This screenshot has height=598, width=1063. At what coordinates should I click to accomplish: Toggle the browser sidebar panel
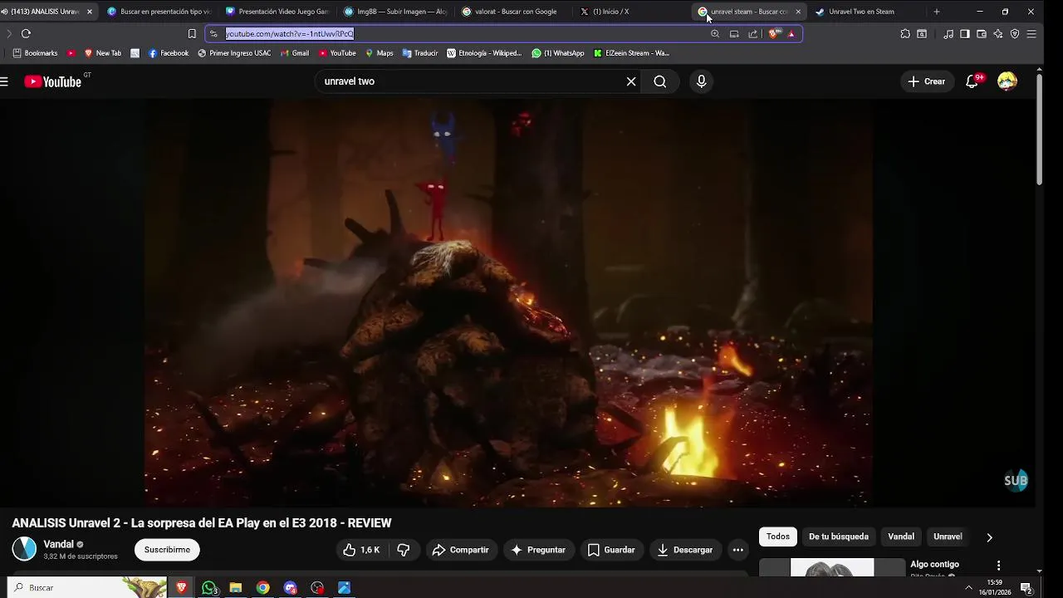point(965,34)
